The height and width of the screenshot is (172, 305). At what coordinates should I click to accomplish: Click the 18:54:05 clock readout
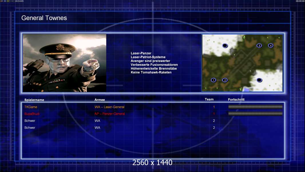19,1
